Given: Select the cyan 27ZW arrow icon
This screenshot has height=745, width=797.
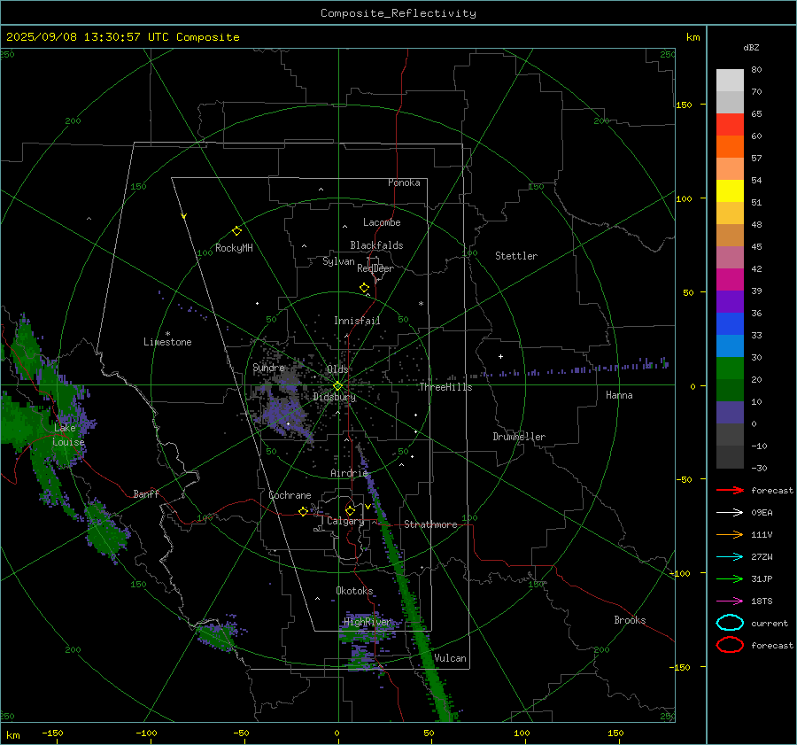Looking at the screenshot, I should [730, 557].
